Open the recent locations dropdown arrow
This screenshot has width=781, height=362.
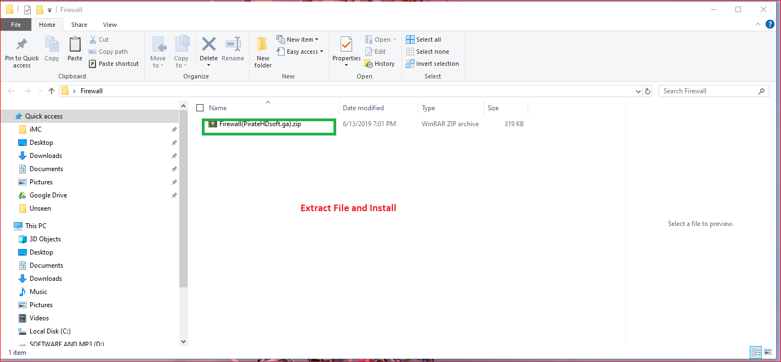click(39, 92)
